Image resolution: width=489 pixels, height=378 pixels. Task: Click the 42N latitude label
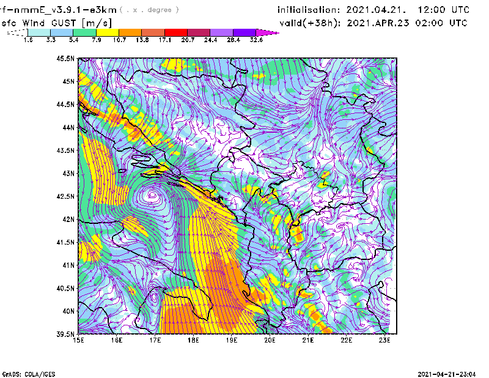click(68, 220)
